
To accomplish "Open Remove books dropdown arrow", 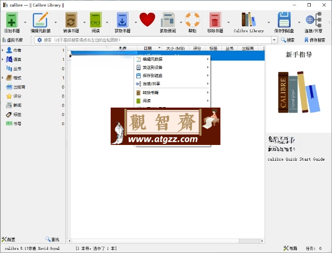I will (228, 22).
